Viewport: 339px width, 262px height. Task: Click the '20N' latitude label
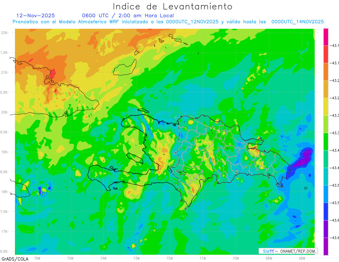pyautogui.click(x=5, y=112)
